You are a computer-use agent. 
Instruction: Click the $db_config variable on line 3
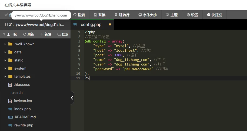95,41
